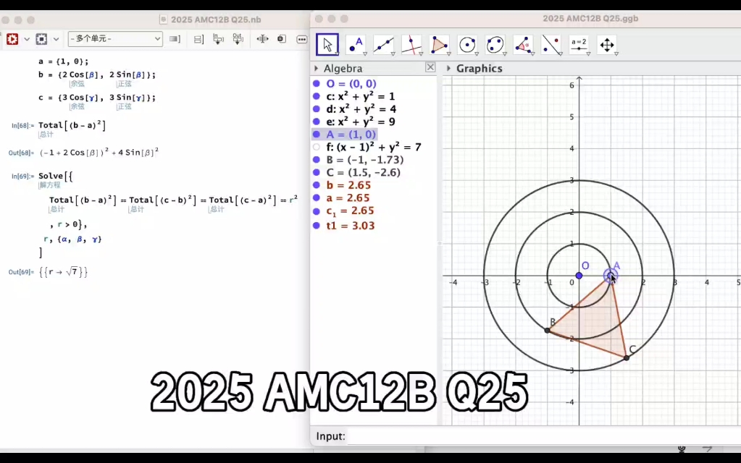Select the Ellipse conic tool

coord(495,45)
